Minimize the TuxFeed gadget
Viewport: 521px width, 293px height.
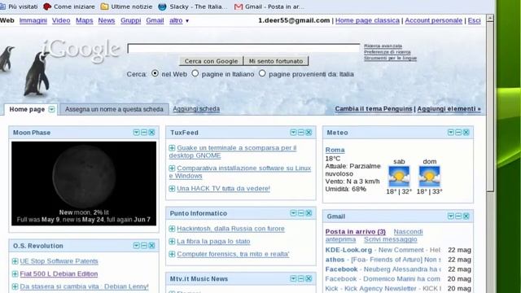[x=300, y=133]
